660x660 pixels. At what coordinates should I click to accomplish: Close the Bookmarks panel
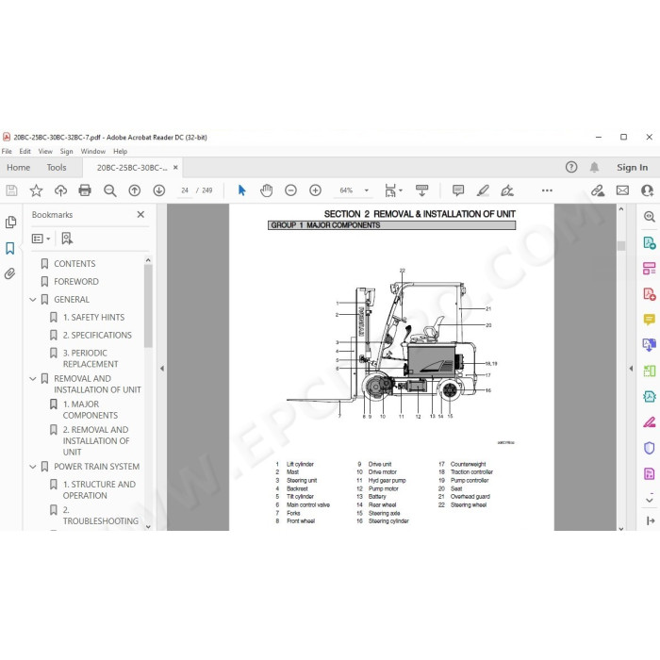pyautogui.click(x=140, y=215)
